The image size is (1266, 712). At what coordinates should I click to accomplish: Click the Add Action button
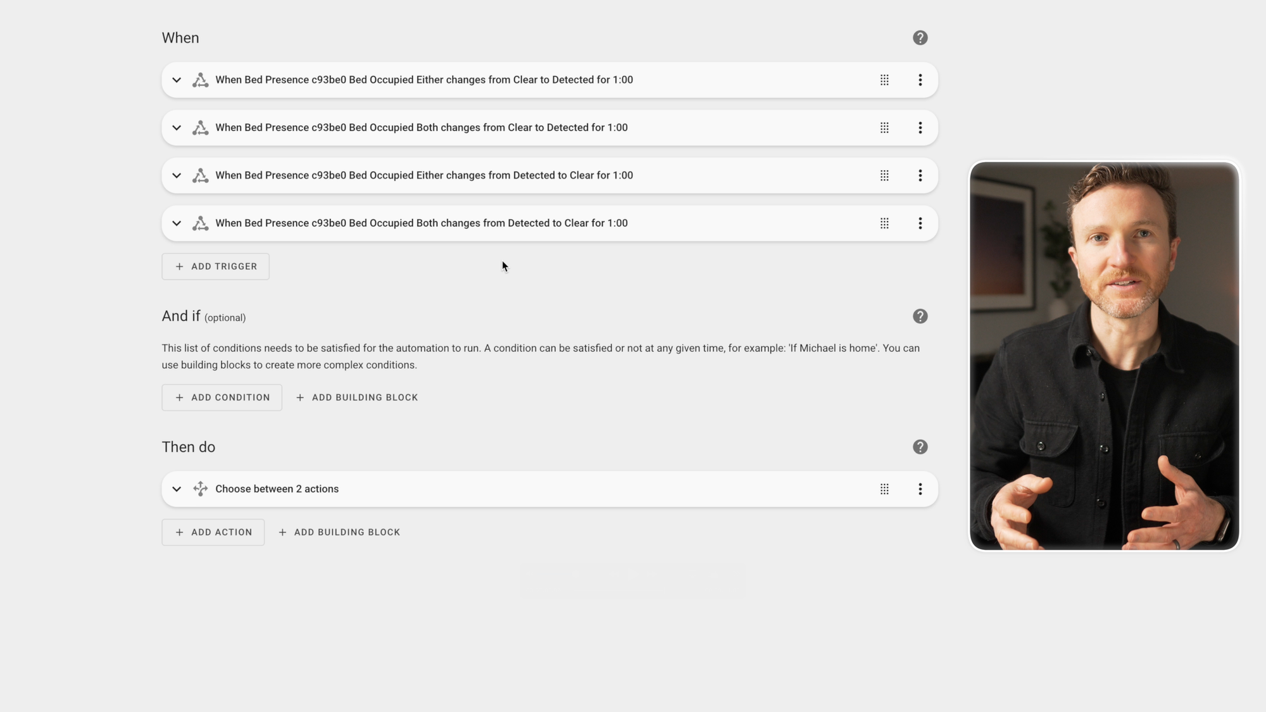[x=213, y=532]
